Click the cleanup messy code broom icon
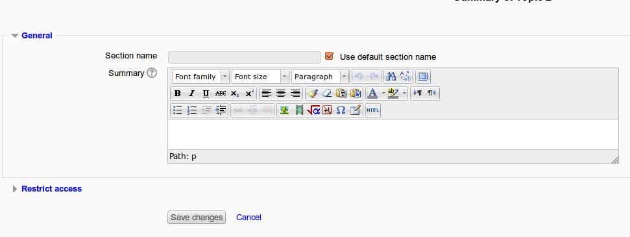Image resolution: width=630 pixels, height=237 pixels. point(313,94)
